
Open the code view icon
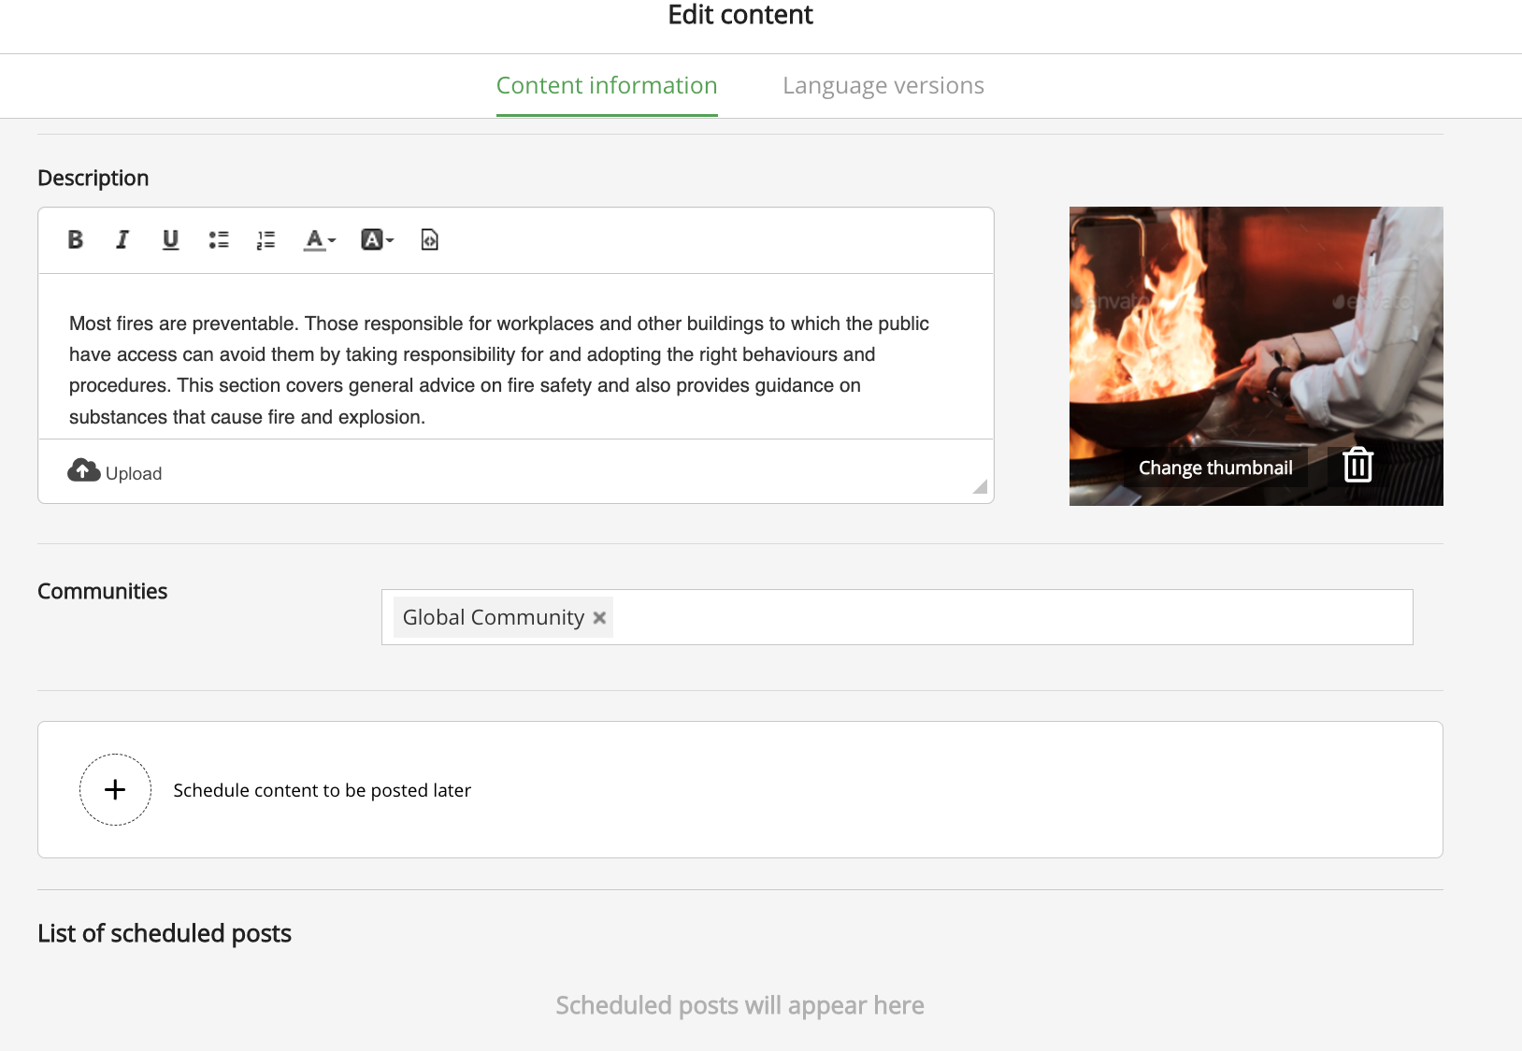pos(429,240)
